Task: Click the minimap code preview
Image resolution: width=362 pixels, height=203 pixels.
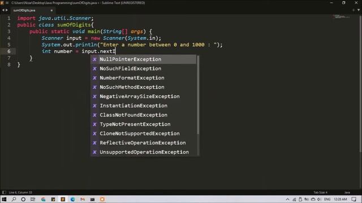Action: (x=342, y=16)
